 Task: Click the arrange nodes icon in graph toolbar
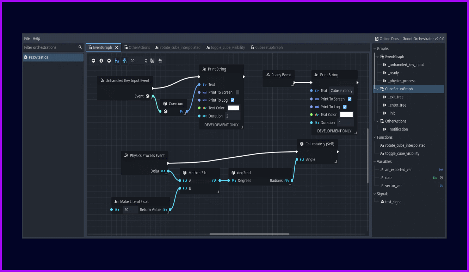pyautogui.click(x=160, y=61)
